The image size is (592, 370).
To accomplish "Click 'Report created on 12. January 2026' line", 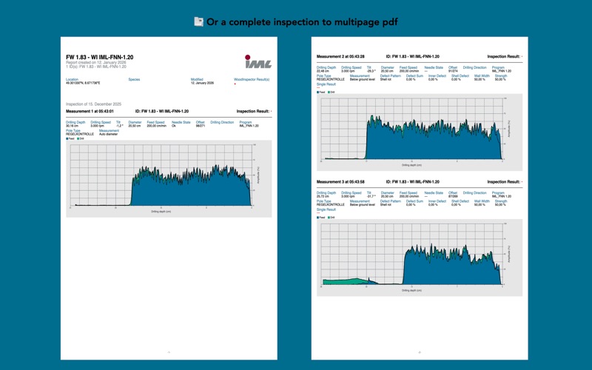I will (96, 62).
